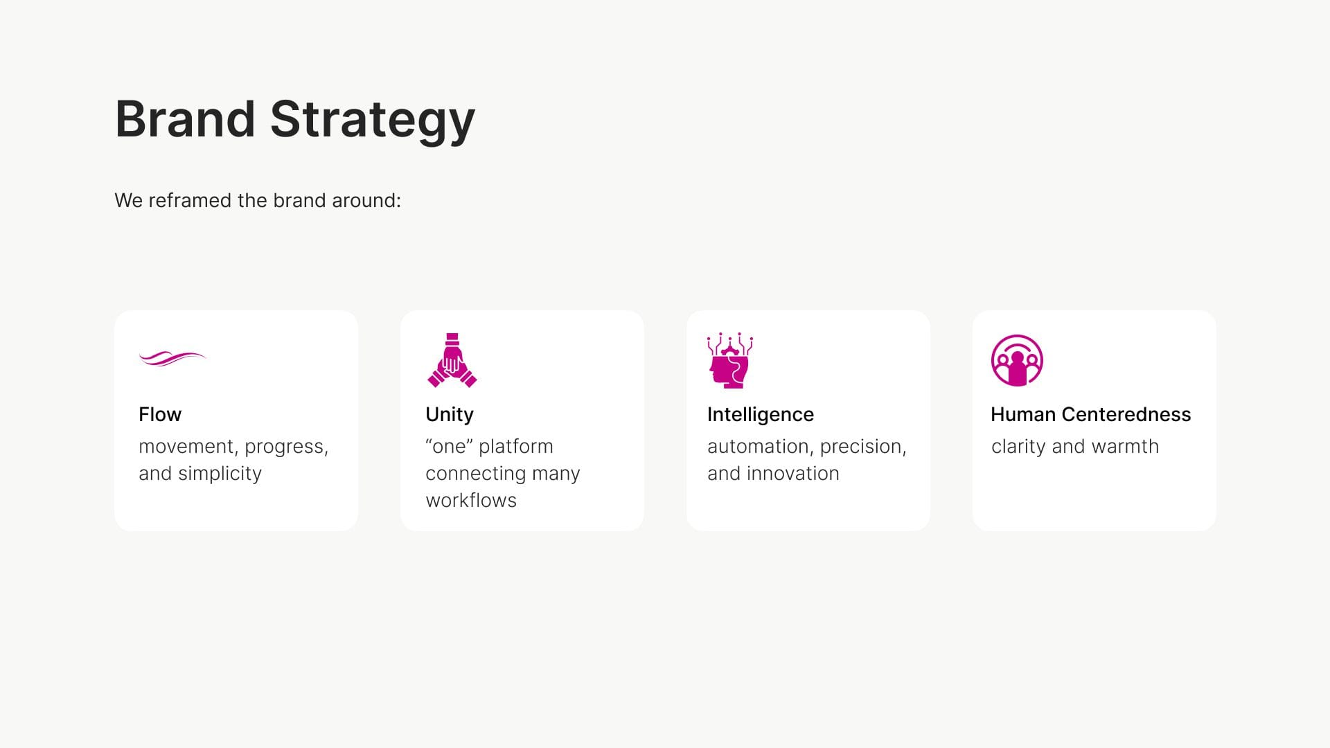This screenshot has height=748, width=1330.
Task: Select the Unity joined-hands icon
Action: (452, 360)
